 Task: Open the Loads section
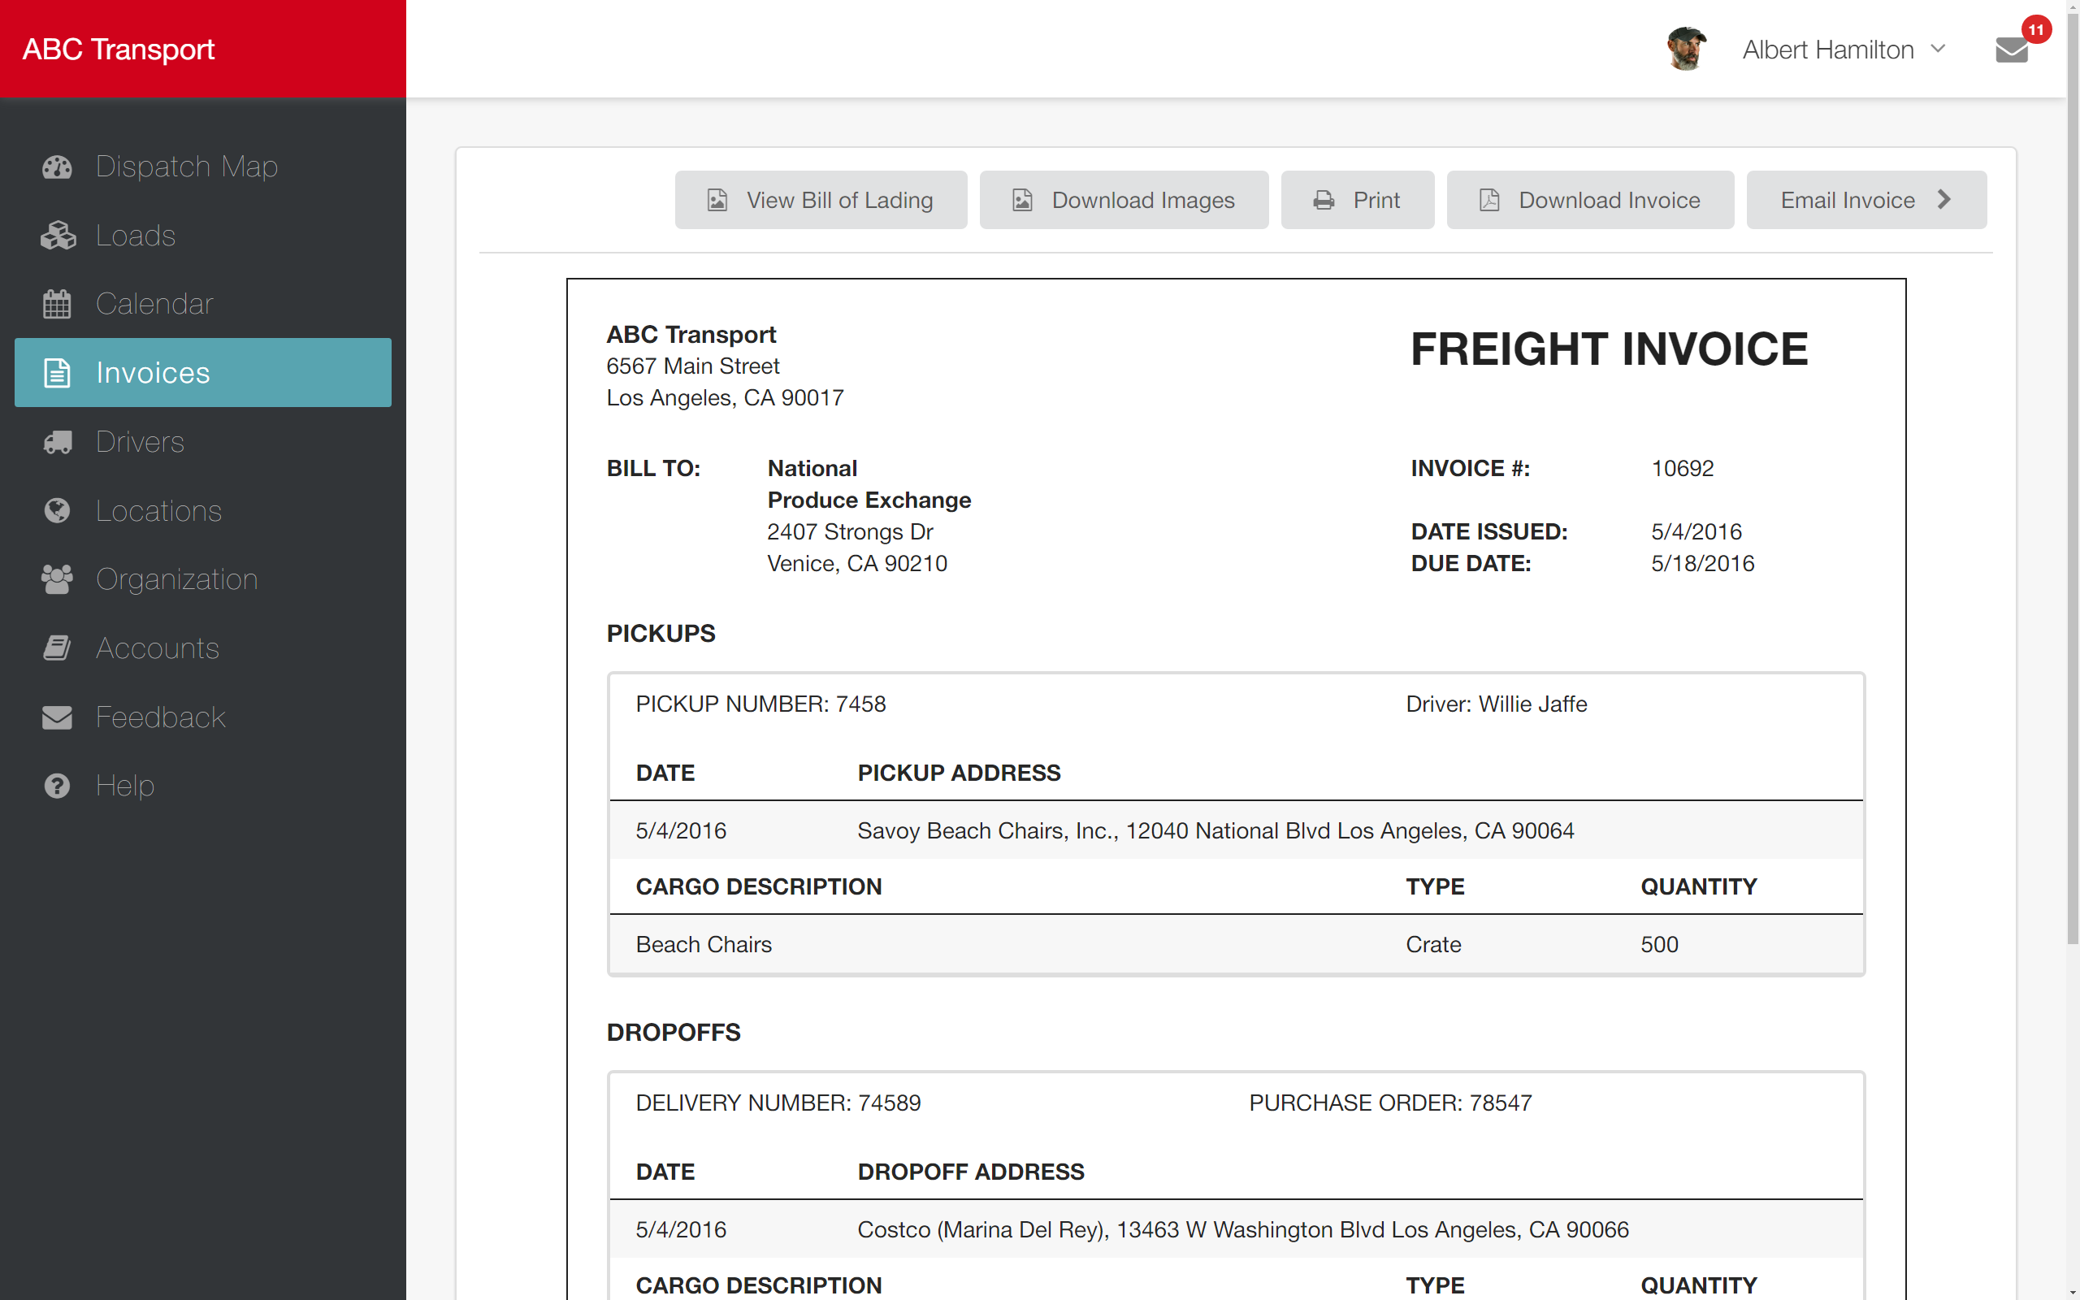coord(135,236)
